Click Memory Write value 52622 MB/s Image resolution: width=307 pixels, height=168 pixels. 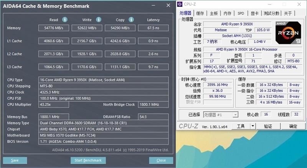87,28
